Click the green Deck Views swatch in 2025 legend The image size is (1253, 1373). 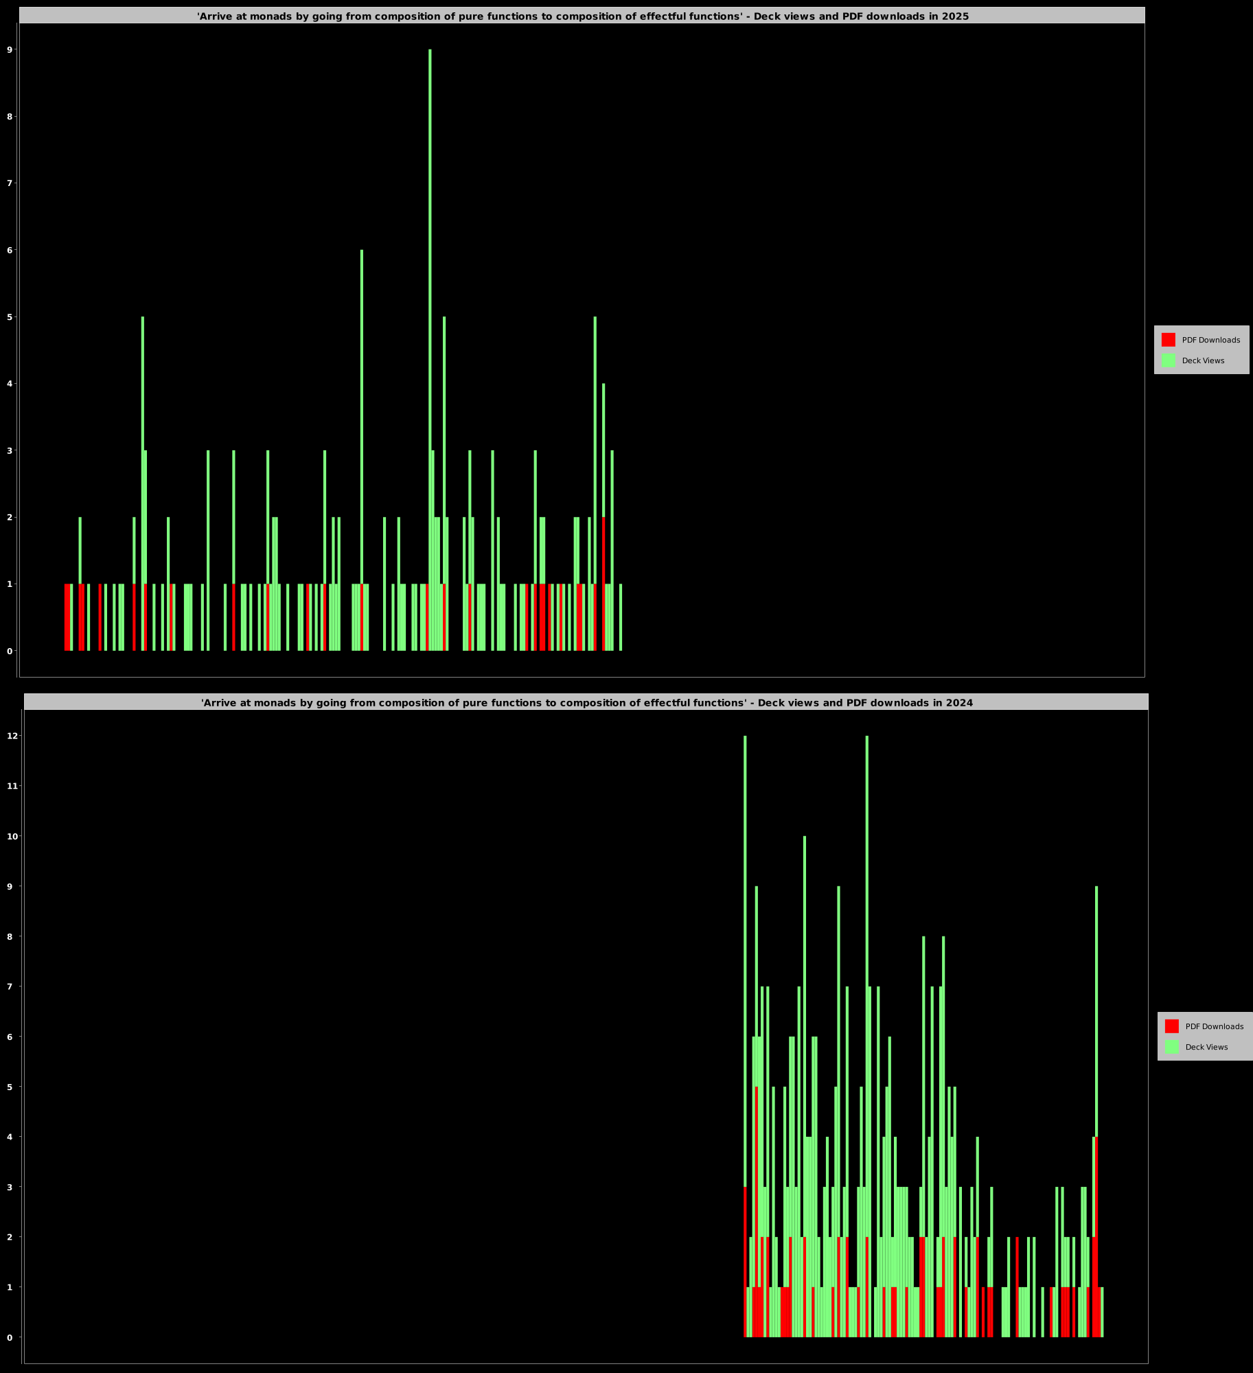[x=1168, y=360]
